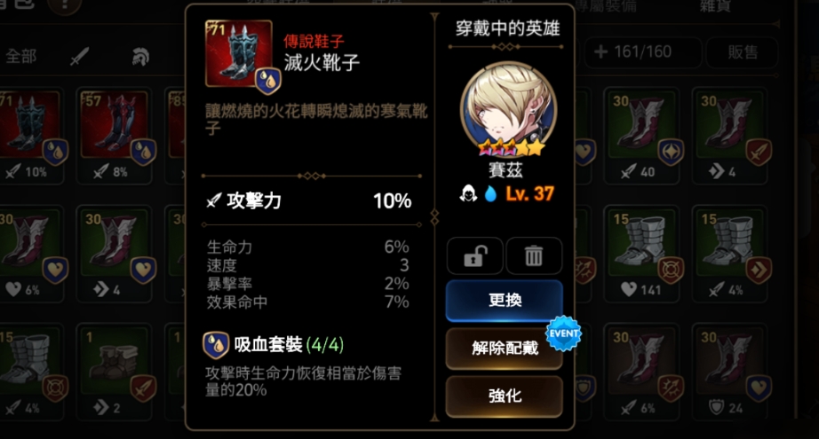Toggle the equipment lock icon

(x=475, y=256)
